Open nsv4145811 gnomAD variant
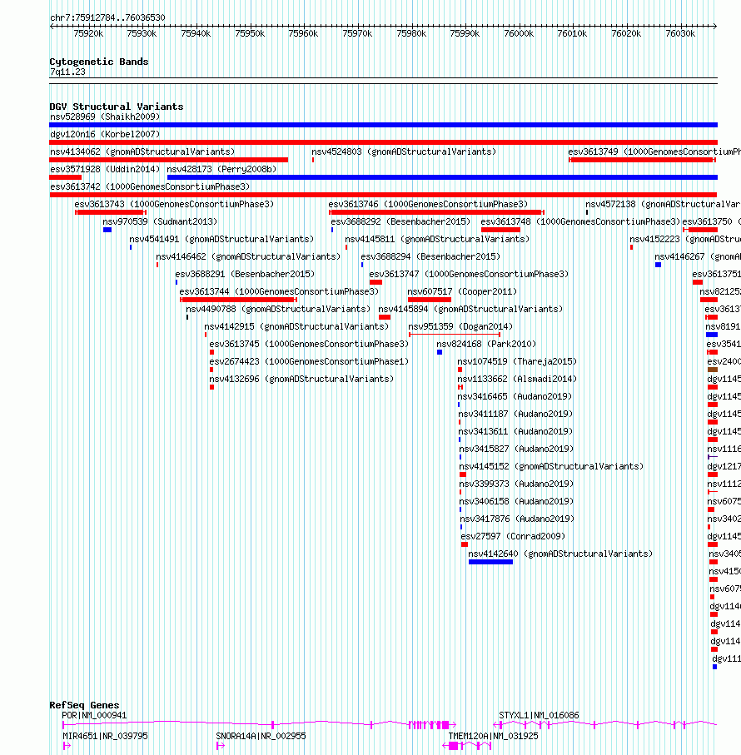This screenshot has height=755, width=741. (437, 239)
